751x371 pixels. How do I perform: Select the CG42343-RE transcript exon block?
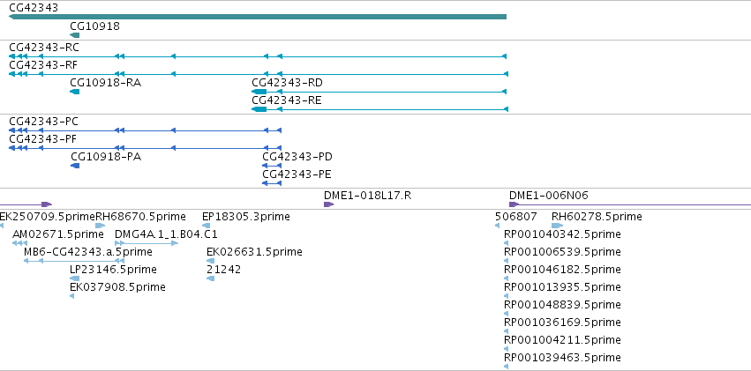(x=259, y=109)
